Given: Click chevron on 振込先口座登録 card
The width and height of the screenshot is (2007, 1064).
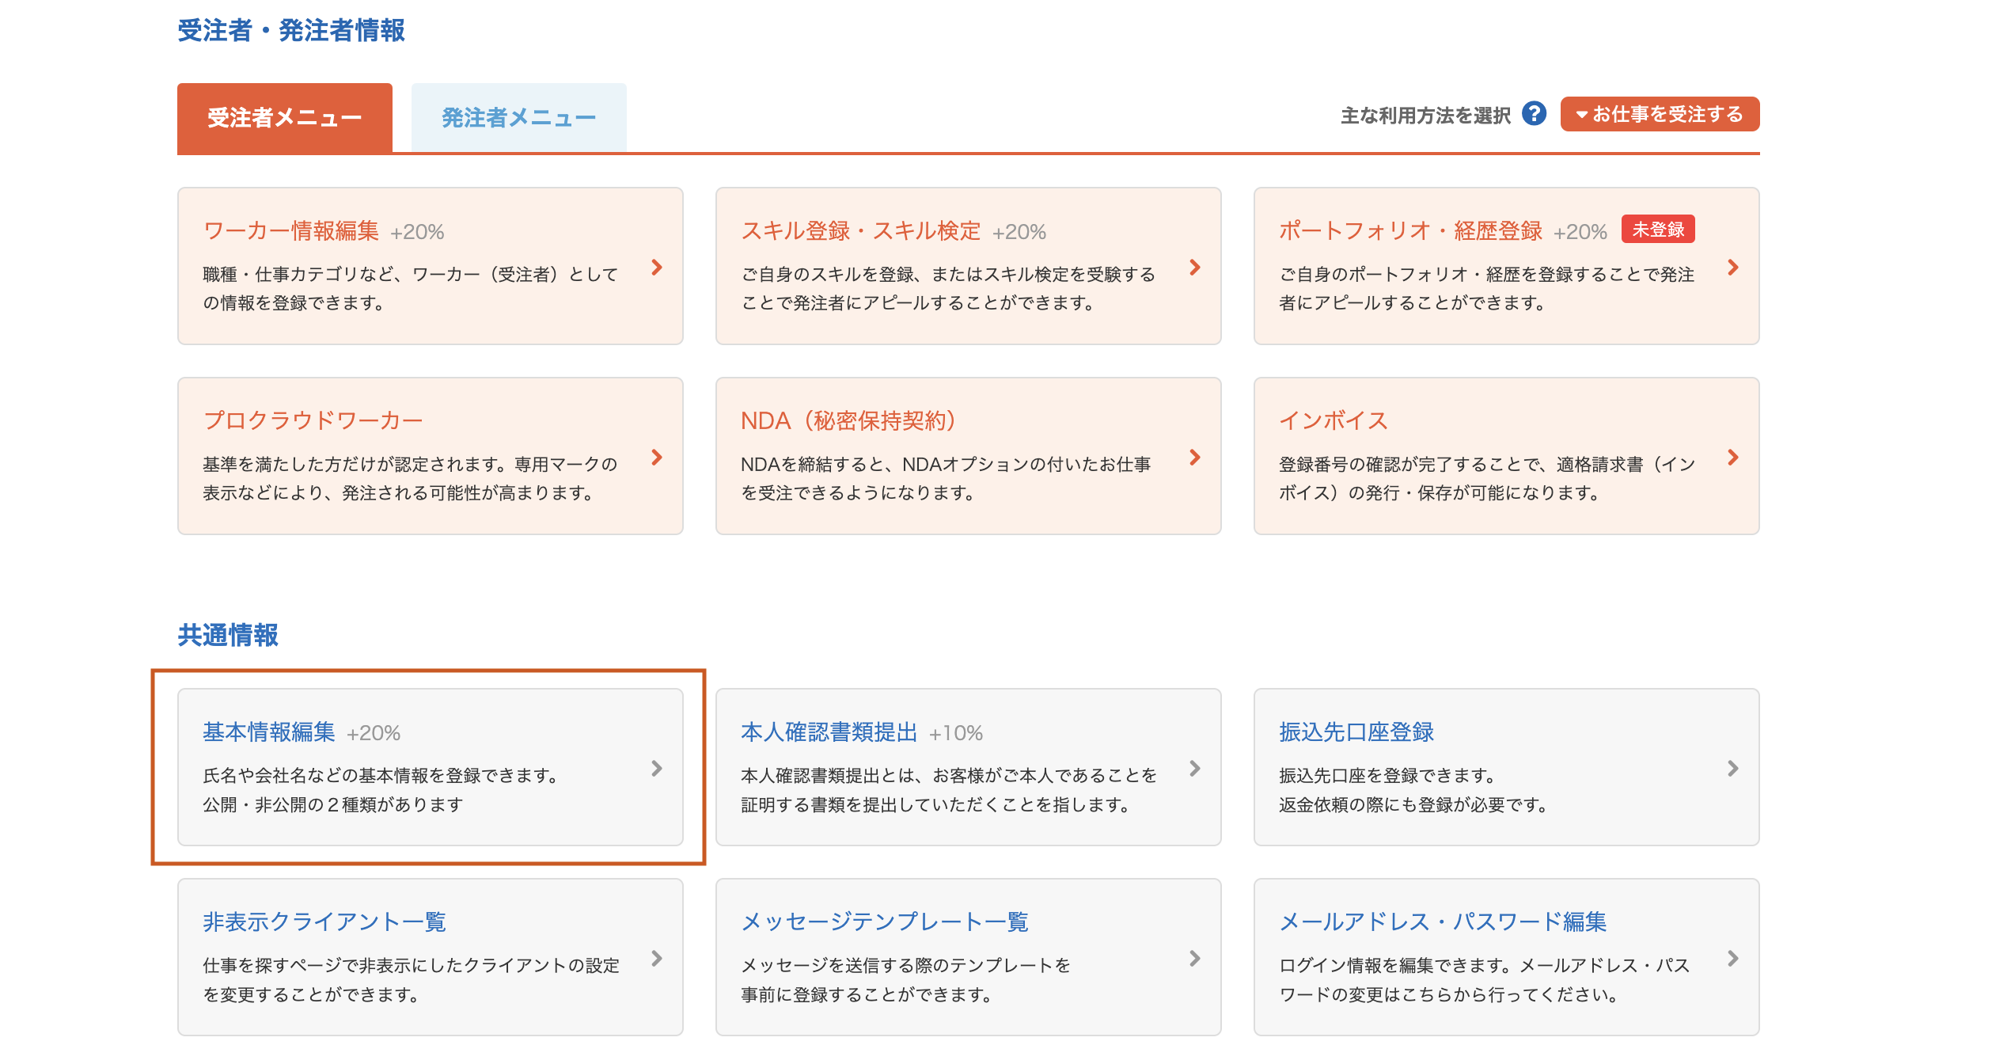Looking at the screenshot, I should pos(1733,769).
